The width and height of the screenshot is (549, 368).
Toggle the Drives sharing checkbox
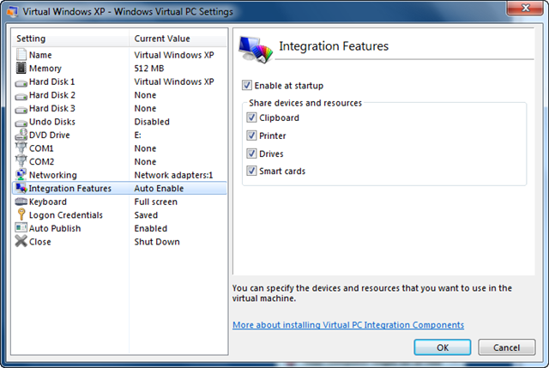[251, 154]
